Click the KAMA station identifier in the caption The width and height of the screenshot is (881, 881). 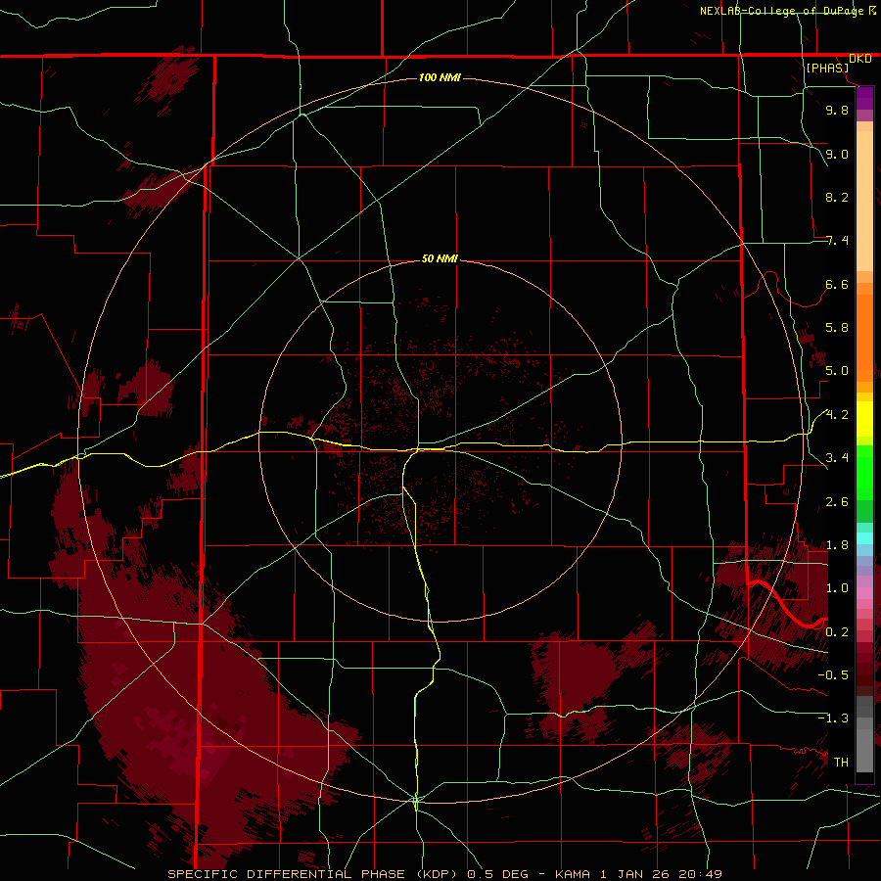pyautogui.click(x=573, y=874)
